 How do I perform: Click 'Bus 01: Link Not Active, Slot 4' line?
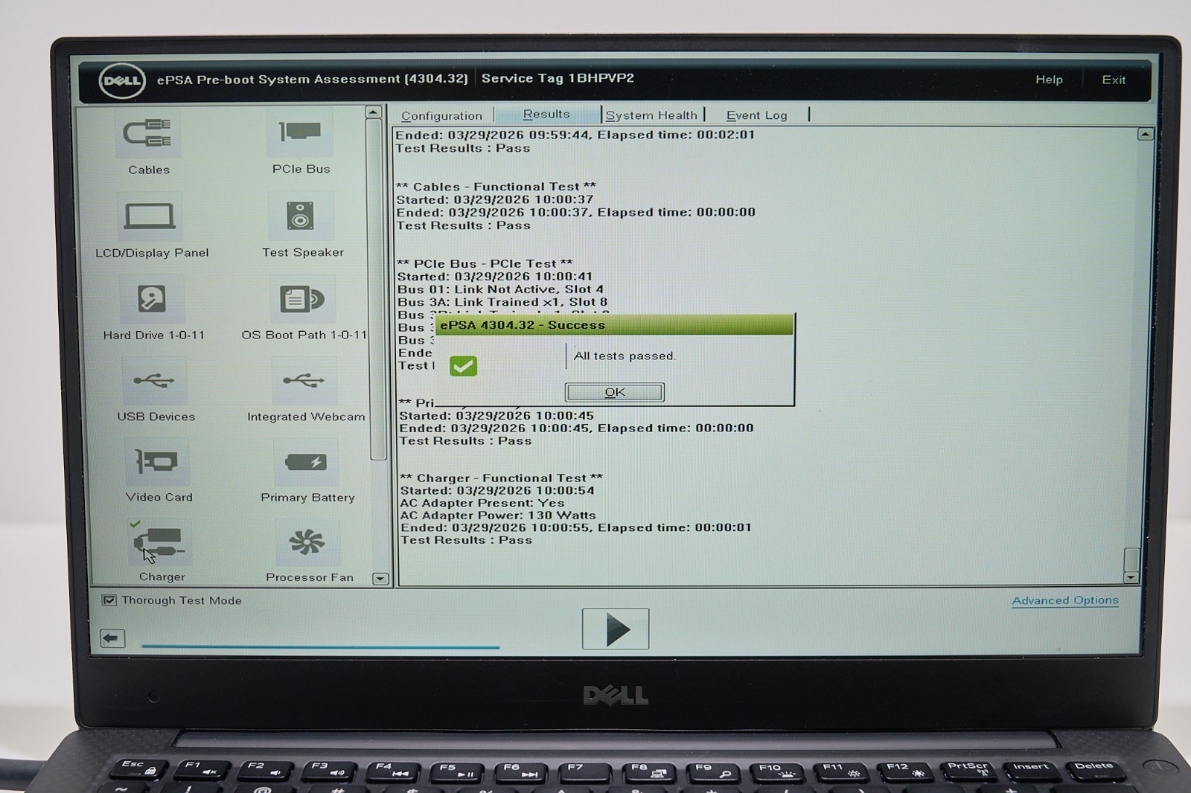tap(500, 289)
